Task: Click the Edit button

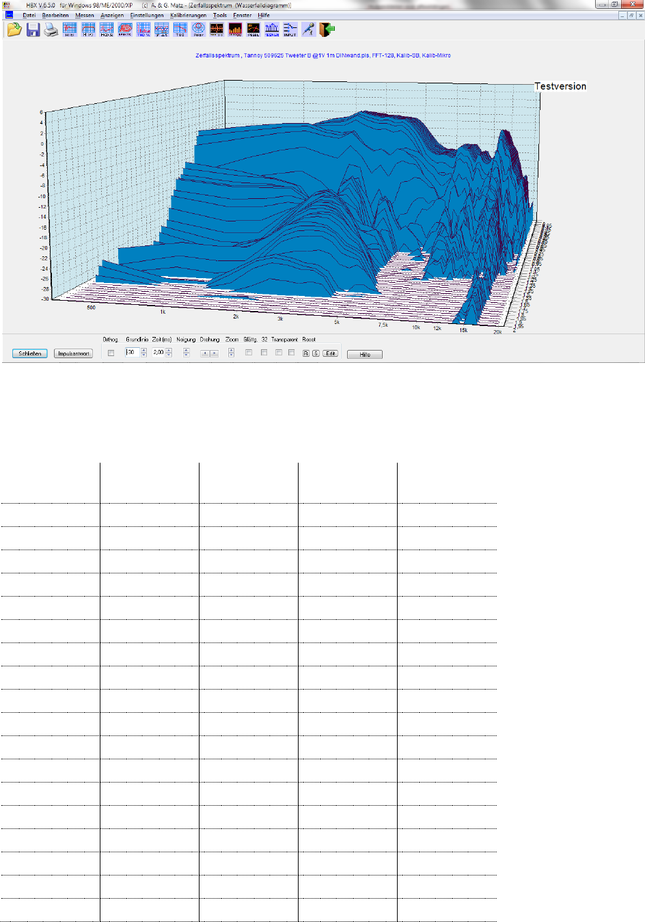Action: [330, 353]
